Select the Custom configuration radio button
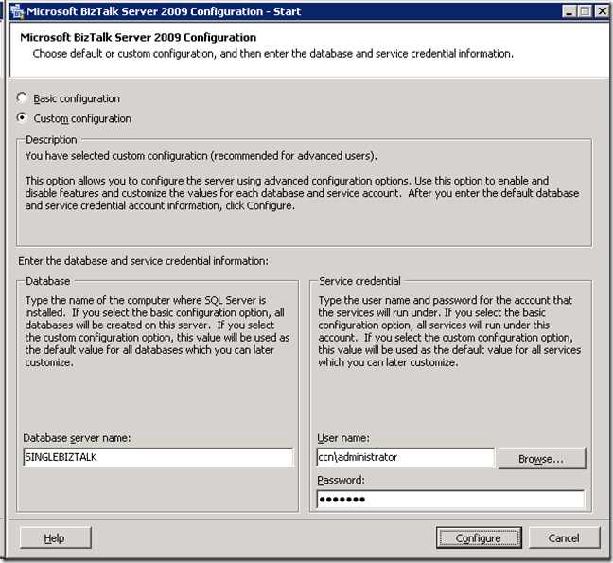 click(22, 117)
